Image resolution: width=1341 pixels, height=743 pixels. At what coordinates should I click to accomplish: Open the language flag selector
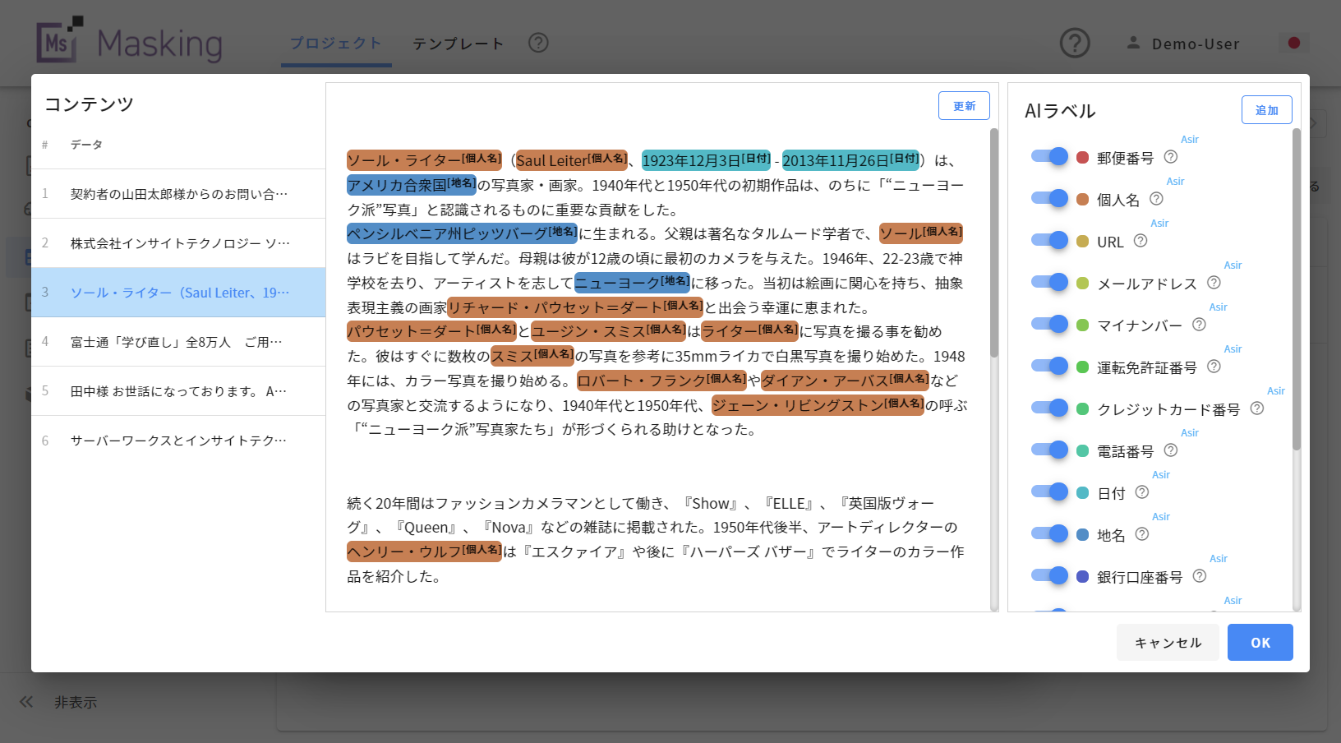(x=1293, y=43)
